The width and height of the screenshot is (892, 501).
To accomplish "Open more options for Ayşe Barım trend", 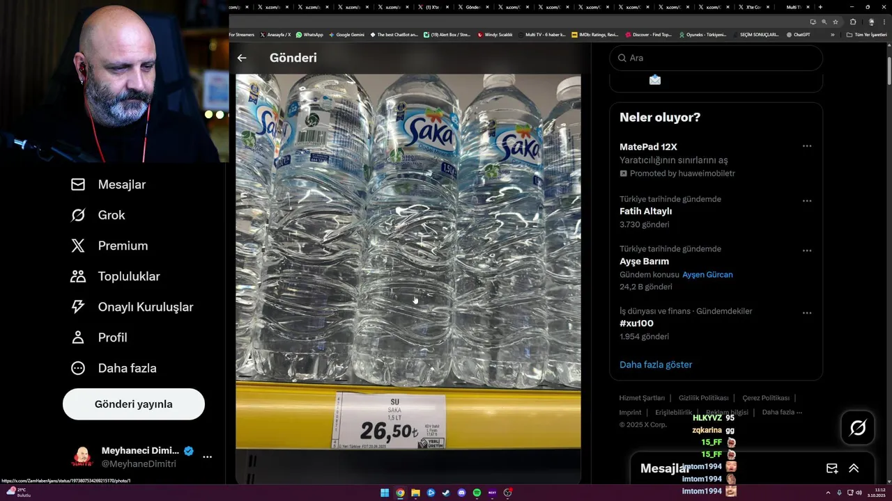I will pyautogui.click(x=807, y=250).
